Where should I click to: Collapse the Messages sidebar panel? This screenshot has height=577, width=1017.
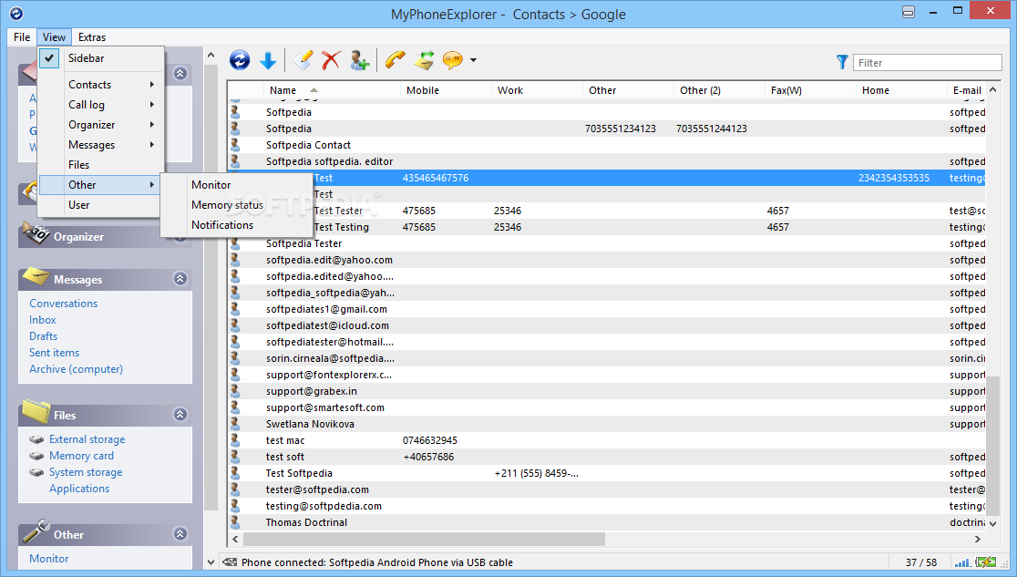(180, 278)
